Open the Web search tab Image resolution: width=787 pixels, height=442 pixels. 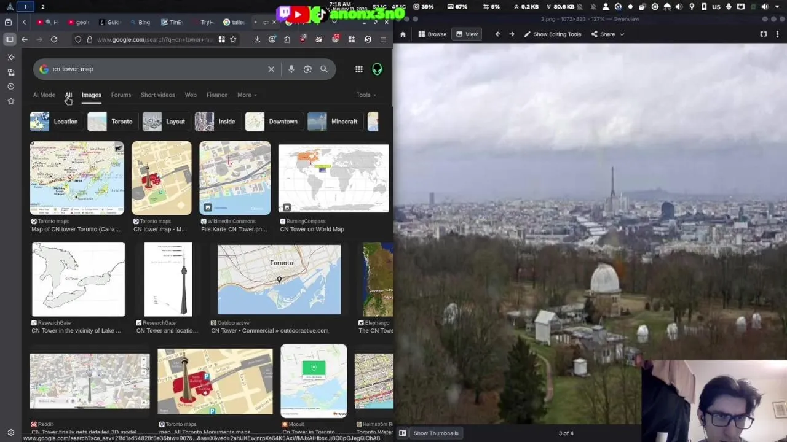(191, 95)
